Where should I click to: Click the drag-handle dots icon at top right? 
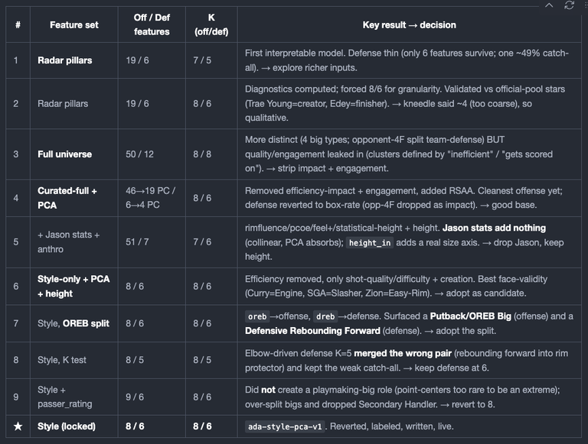[586, 5]
